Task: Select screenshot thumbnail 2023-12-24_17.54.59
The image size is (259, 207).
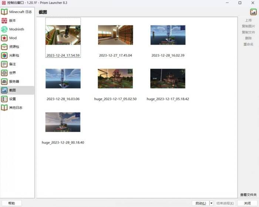Action: click(x=63, y=35)
